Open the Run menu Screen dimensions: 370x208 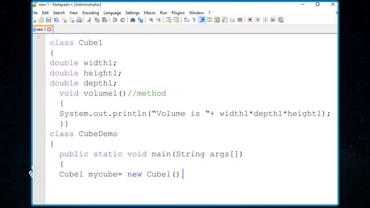point(163,13)
